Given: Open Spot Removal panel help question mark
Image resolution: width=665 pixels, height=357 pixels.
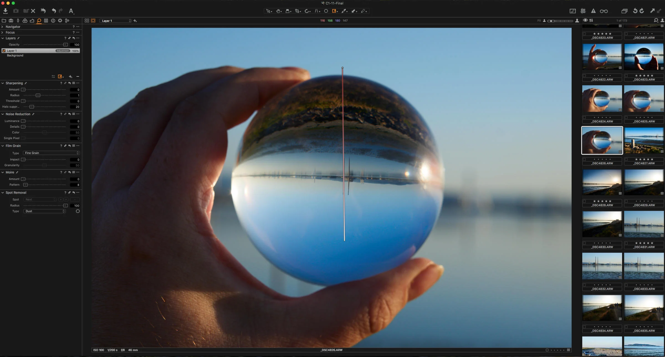Looking at the screenshot, I should click(x=65, y=193).
